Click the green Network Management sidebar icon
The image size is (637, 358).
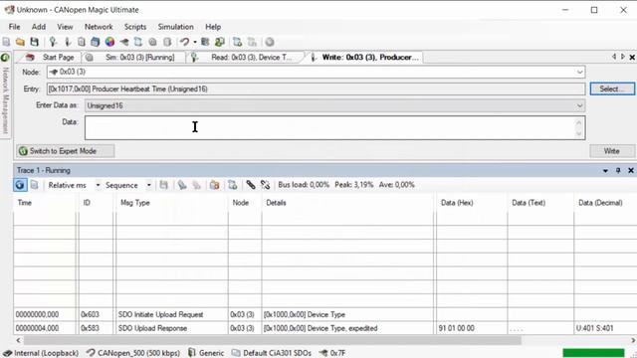point(5,58)
